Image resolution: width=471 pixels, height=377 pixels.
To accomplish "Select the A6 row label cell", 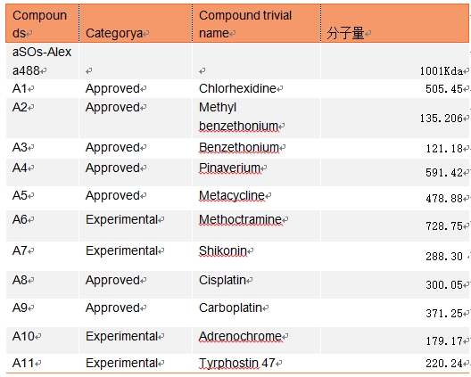I will (x=42, y=225).
